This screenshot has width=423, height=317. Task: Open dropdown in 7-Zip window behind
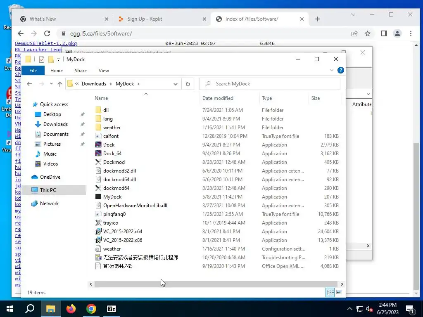[x=368, y=94]
